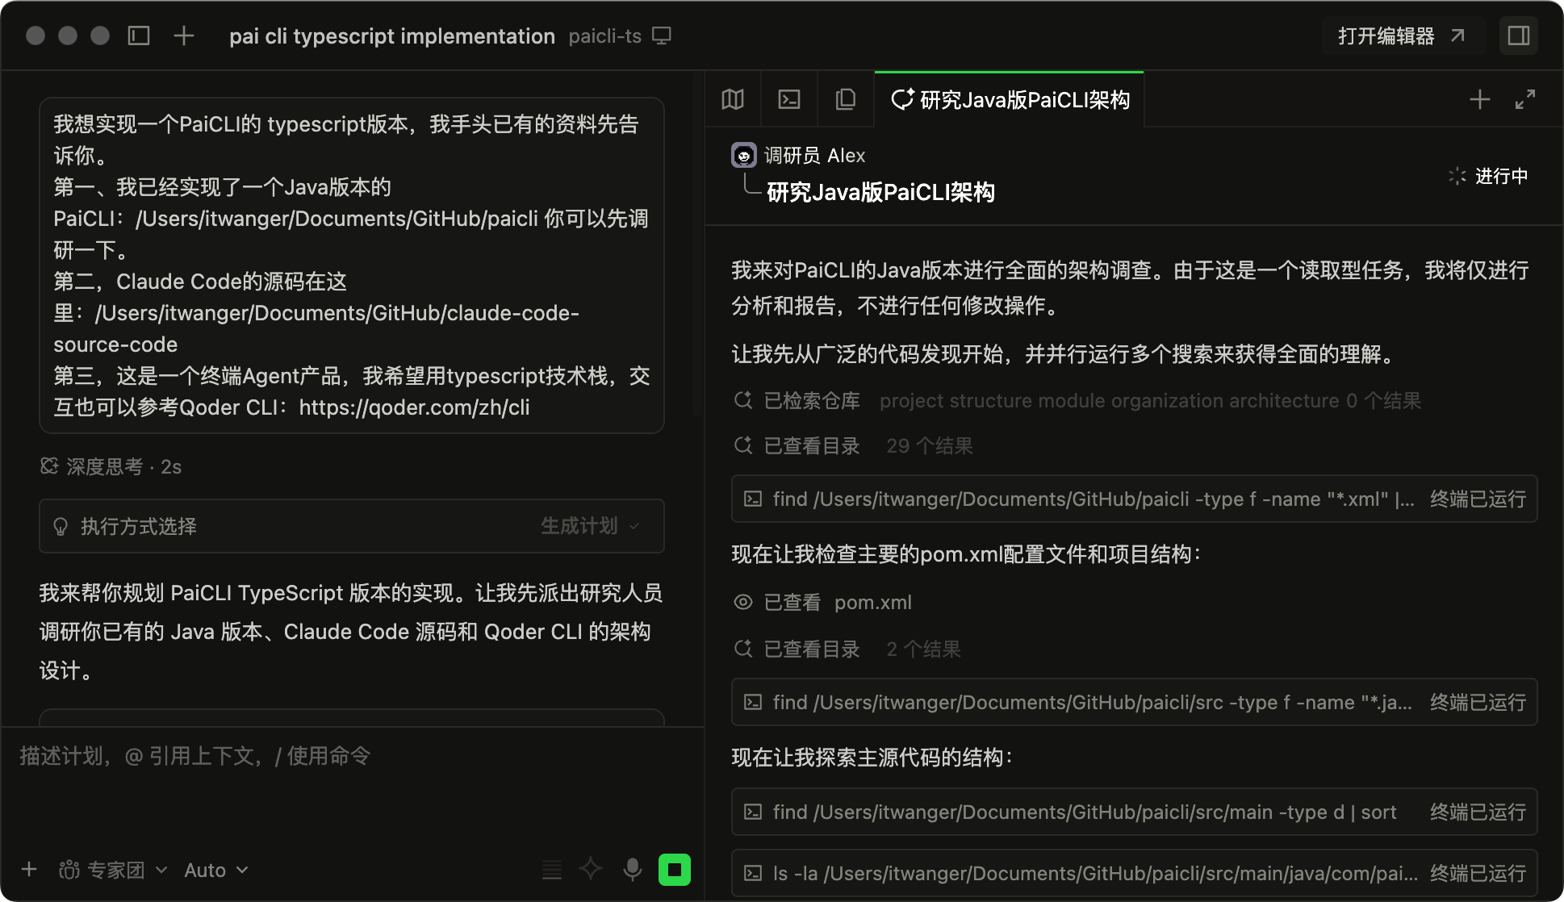Image resolution: width=1564 pixels, height=902 pixels.
Task: Click the spinner icon beside 进行中
Action: tap(1457, 176)
